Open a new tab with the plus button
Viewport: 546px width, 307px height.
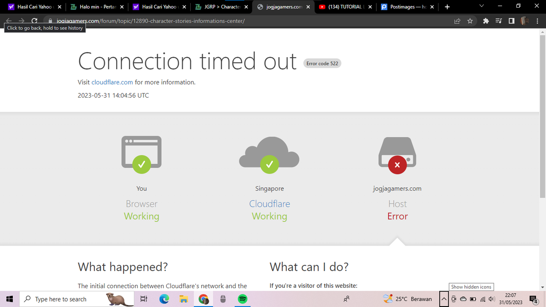coord(447,7)
